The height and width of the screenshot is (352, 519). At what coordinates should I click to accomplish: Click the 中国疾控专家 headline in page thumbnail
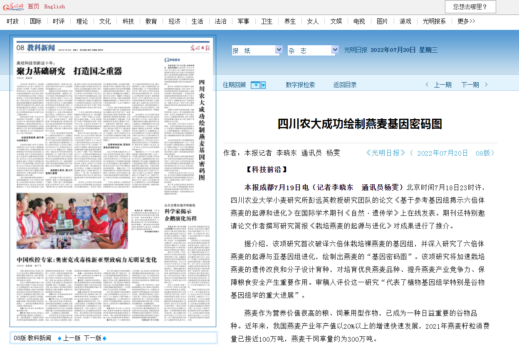86,260
